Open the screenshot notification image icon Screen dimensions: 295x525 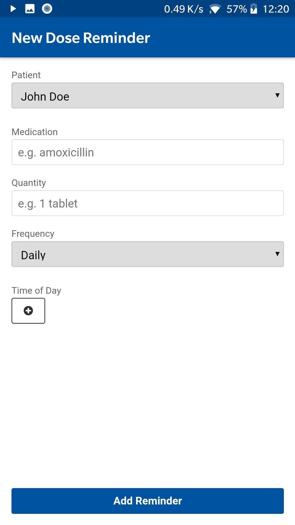click(30, 8)
